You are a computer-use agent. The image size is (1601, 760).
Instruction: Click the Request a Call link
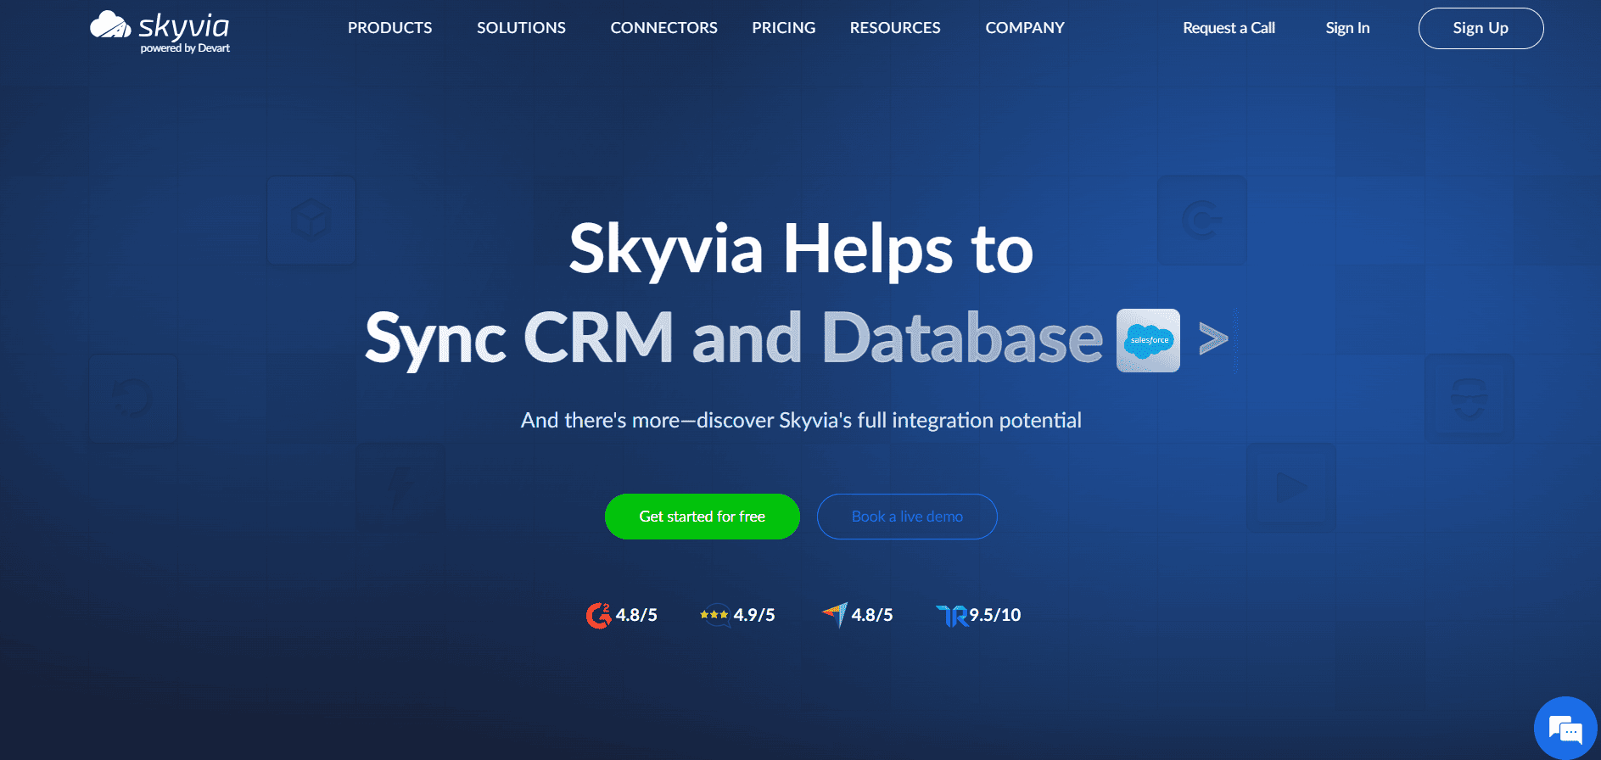tap(1229, 28)
